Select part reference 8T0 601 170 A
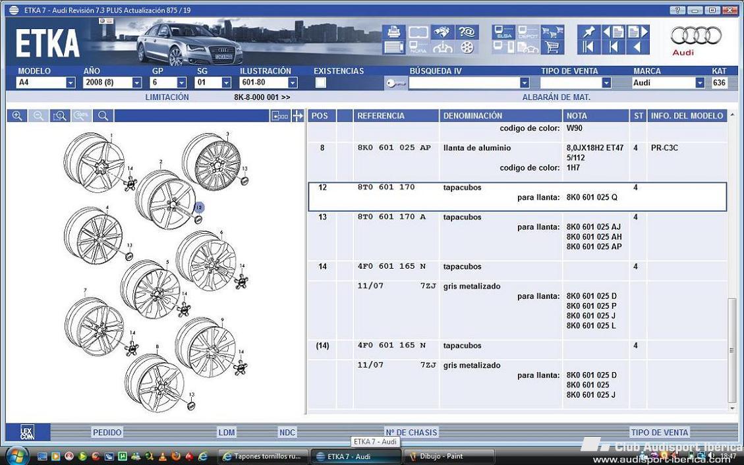Screen dimensions: 744x465 pos(391,217)
